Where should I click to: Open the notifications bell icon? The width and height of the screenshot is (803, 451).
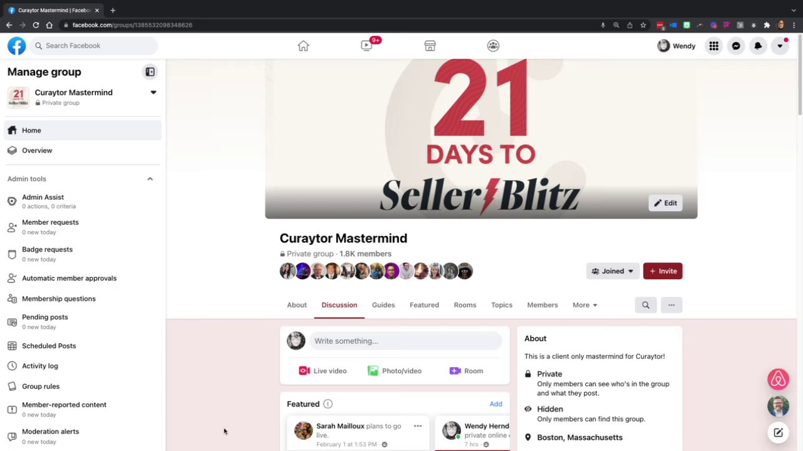[x=758, y=46]
